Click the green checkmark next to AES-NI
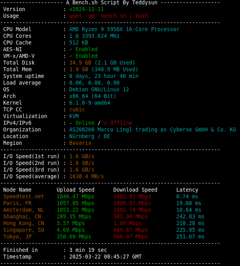Viewport: 240px width, 266px height. [x=71, y=50]
